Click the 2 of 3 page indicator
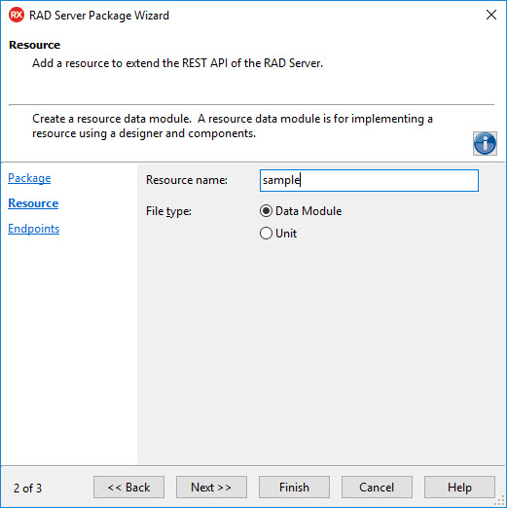 point(27,488)
